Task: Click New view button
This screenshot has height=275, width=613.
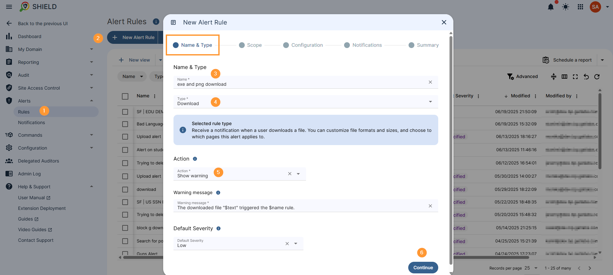Action: pyautogui.click(x=134, y=60)
